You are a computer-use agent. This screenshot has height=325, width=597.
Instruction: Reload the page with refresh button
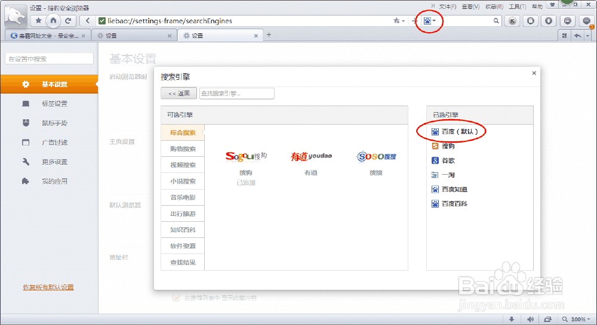click(68, 20)
